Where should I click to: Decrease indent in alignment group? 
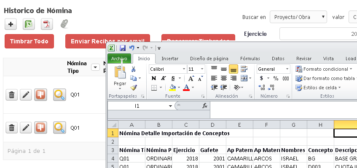click(214, 87)
